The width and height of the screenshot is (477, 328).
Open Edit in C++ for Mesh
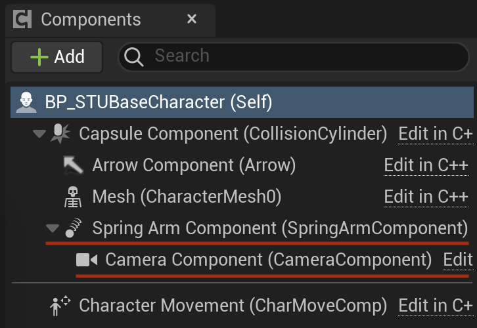coord(426,197)
